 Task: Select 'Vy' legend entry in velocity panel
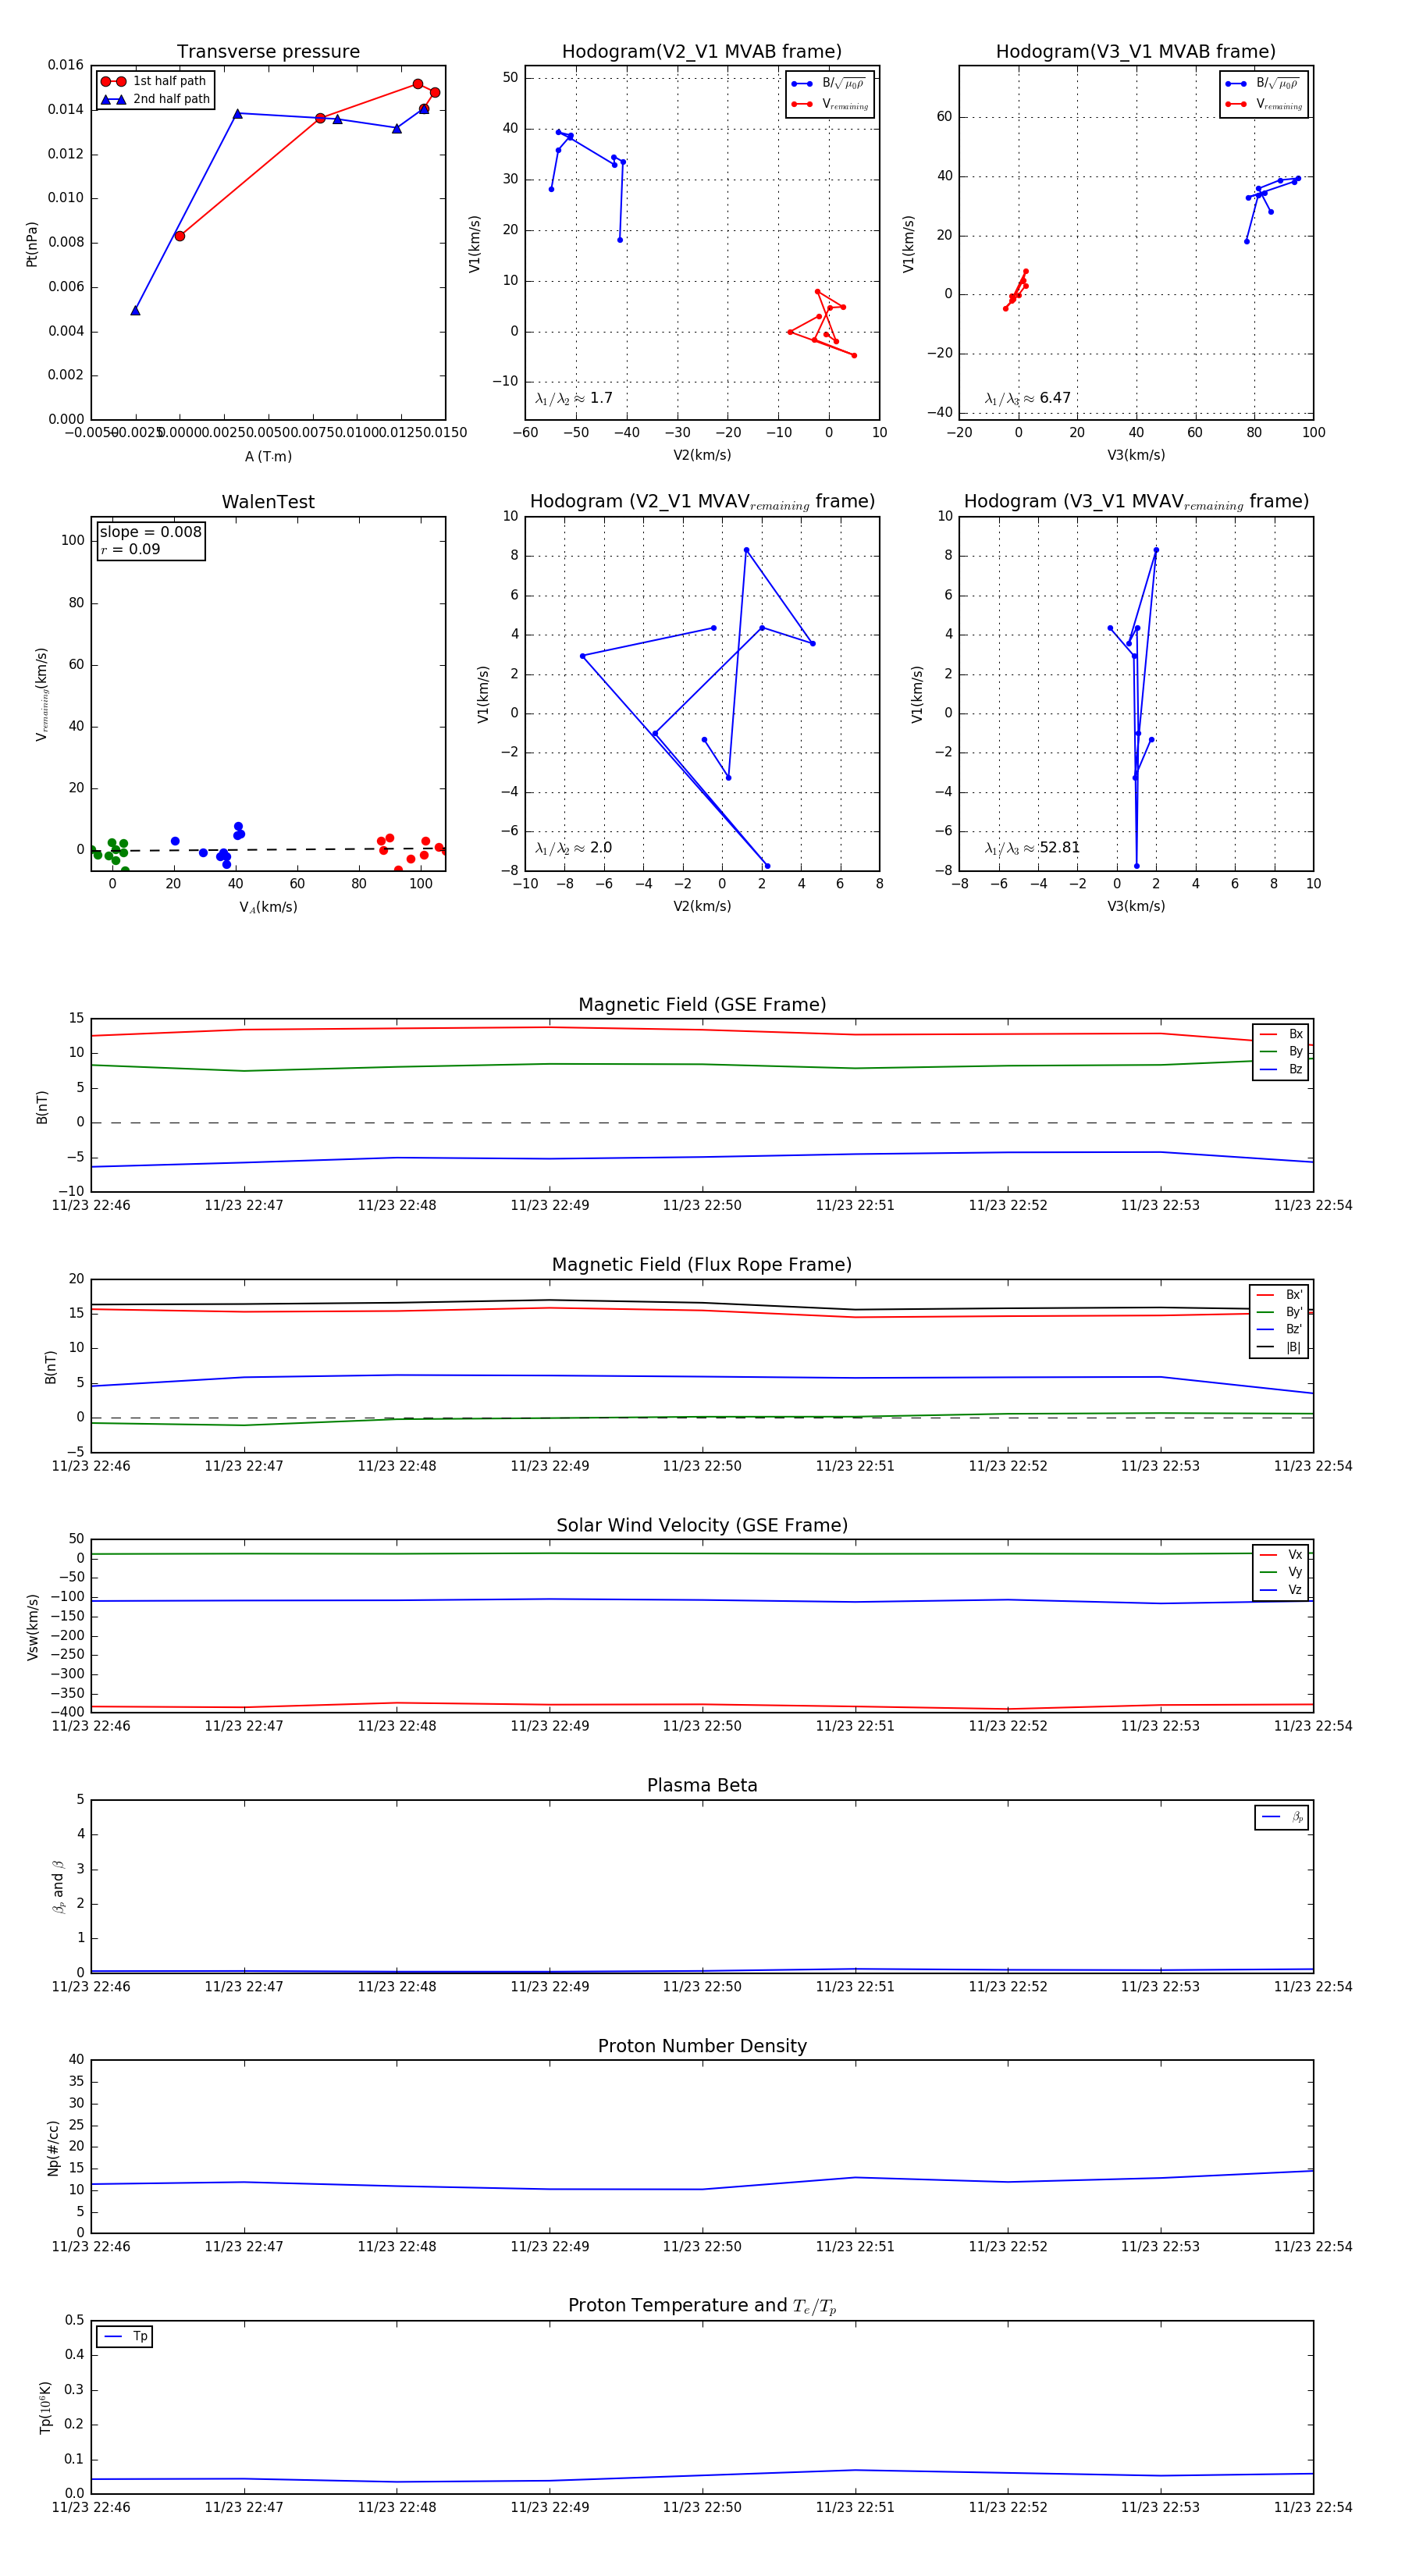pyautogui.click(x=1281, y=1572)
